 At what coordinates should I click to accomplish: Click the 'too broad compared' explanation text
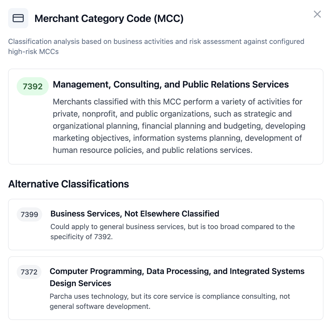point(173,232)
